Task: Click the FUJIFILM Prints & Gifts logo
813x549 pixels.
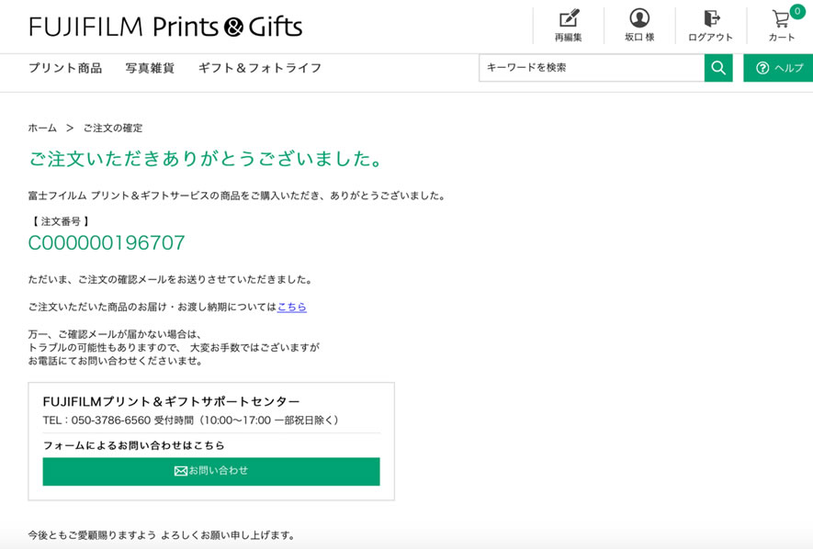Action: [165, 27]
